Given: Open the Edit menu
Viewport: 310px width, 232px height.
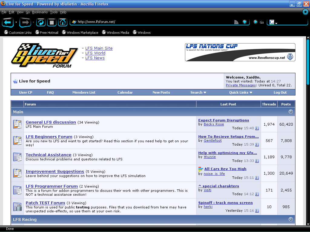Looking at the screenshot, I should 12,12.
